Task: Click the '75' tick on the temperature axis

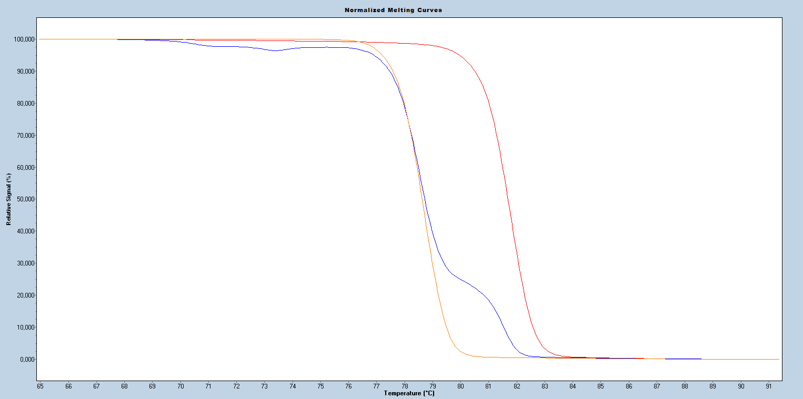Action: tap(320, 386)
